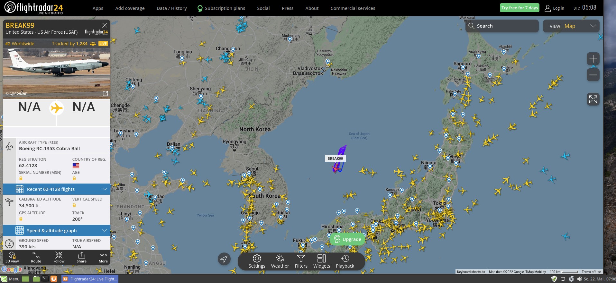Close the BREAK99 flight info panel

tap(105, 25)
